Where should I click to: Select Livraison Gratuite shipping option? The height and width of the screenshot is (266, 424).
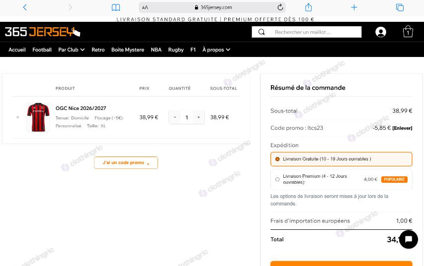[x=341, y=159]
